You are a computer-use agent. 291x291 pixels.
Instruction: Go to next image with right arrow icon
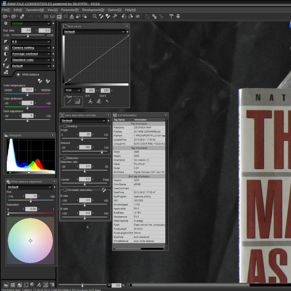(x=85, y=16)
